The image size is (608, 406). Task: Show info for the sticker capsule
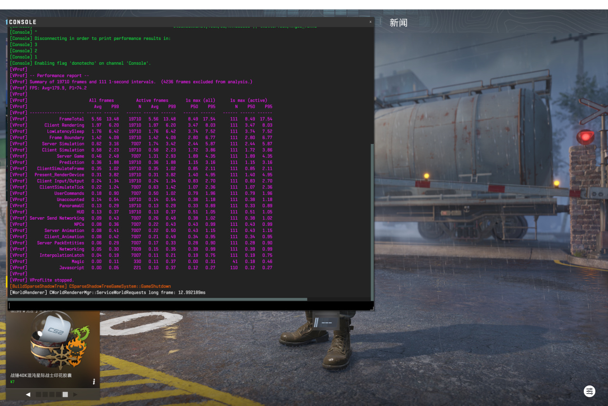point(94,381)
